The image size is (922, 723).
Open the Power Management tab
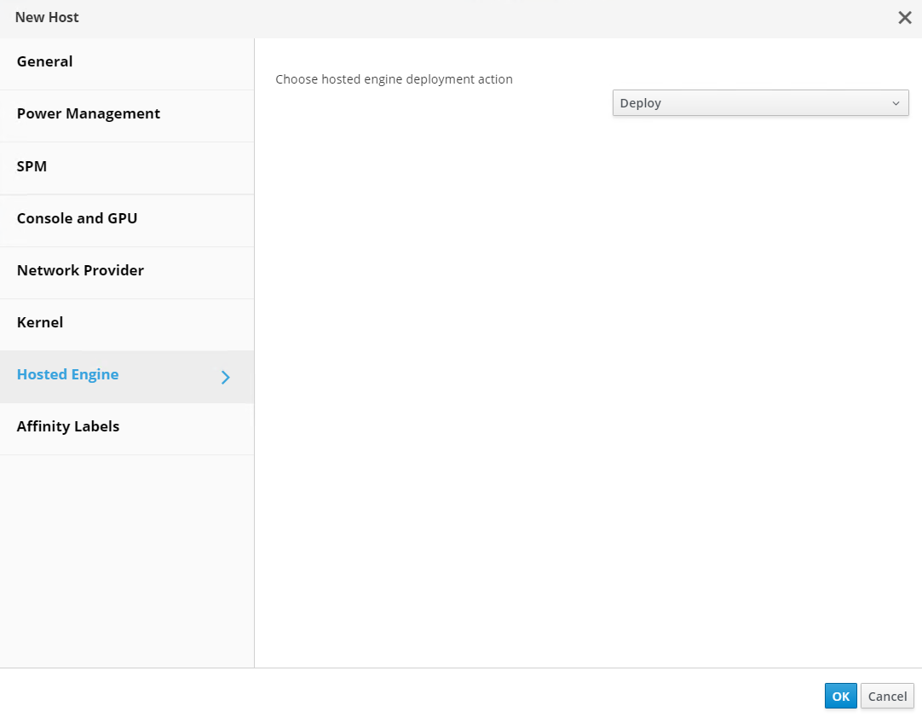(89, 113)
